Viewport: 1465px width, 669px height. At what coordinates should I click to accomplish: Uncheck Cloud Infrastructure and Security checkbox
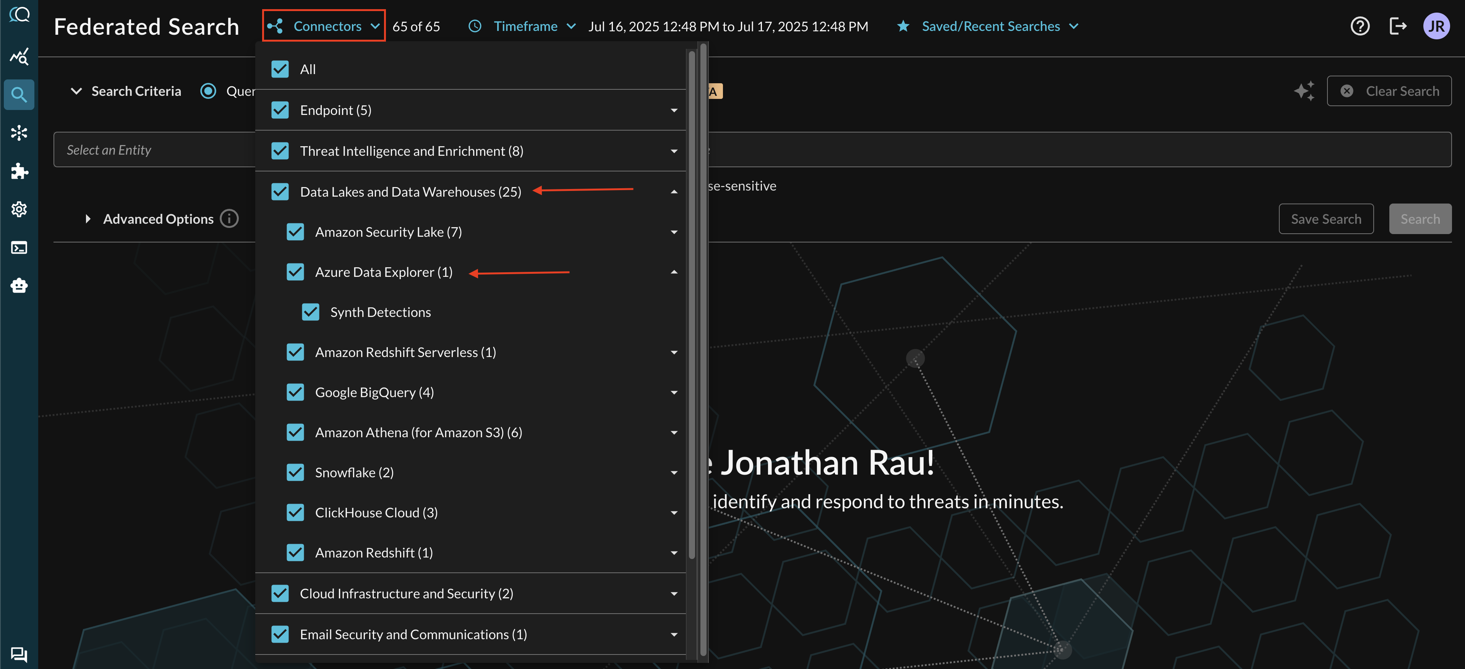pyautogui.click(x=280, y=593)
